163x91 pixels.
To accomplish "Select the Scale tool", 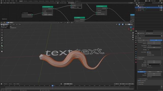I will [x=2, y=38].
